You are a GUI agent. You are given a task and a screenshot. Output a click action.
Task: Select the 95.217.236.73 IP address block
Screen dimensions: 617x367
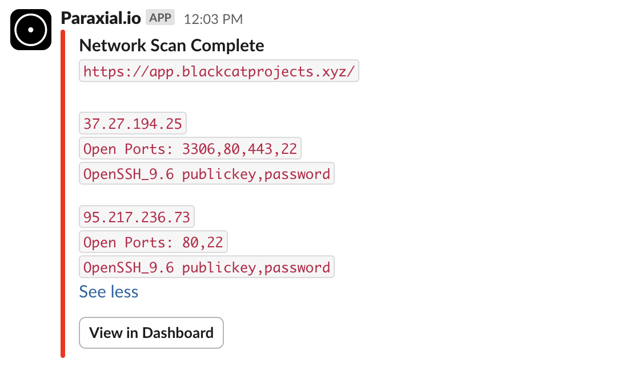tap(137, 217)
